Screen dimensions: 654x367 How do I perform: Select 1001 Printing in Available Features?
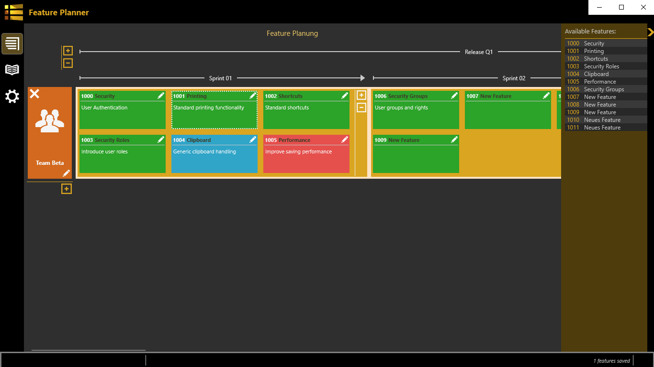click(x=606, y=51)
